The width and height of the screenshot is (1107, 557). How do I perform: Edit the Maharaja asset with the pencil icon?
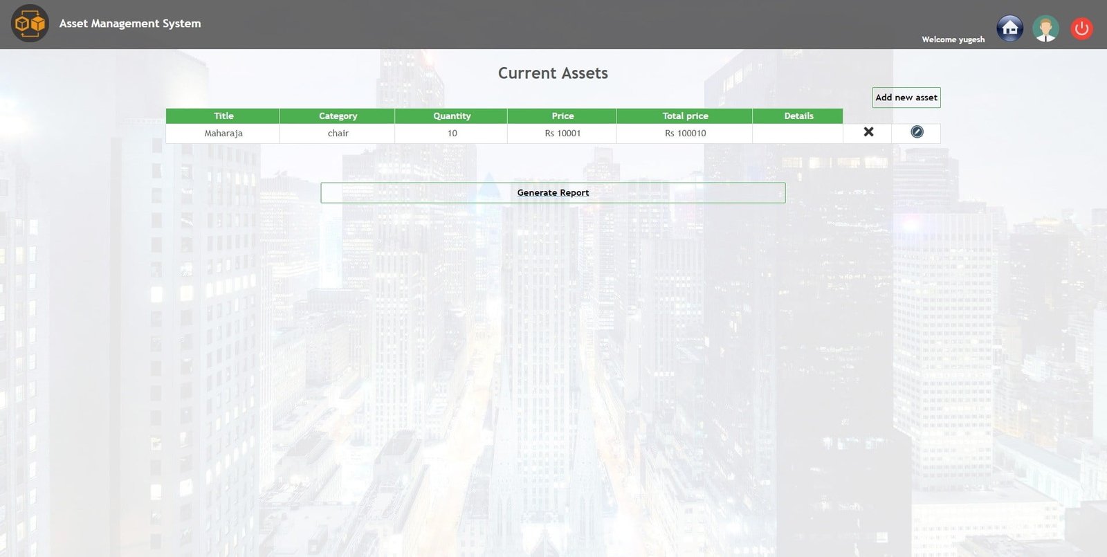pos(917,132)
